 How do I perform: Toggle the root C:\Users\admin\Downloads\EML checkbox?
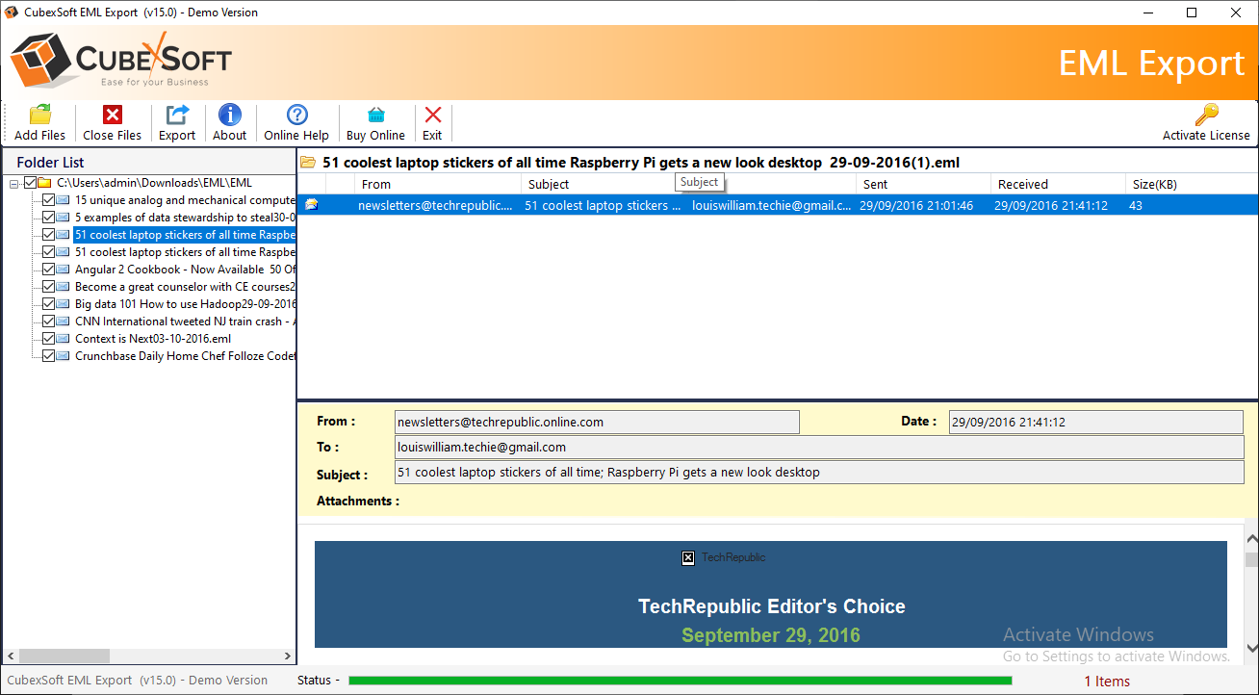click(x=30, y=183)
